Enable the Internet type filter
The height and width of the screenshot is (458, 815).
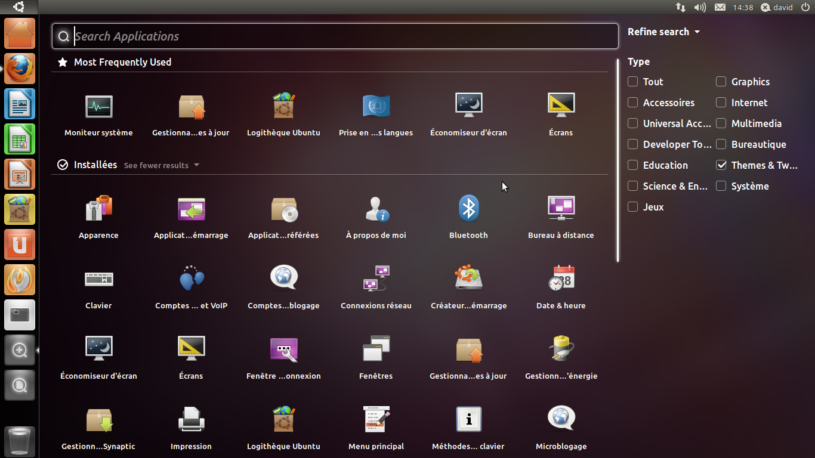[x=721, y=103]
